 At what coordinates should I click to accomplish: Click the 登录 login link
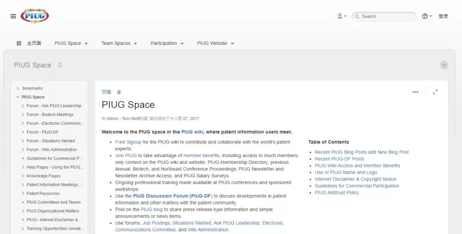(x=443, y=16)
